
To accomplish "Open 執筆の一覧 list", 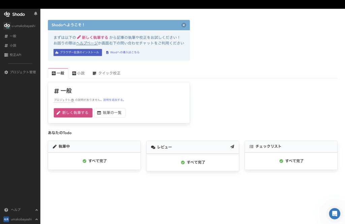I will pyautogui.click(x=110, y=113).
